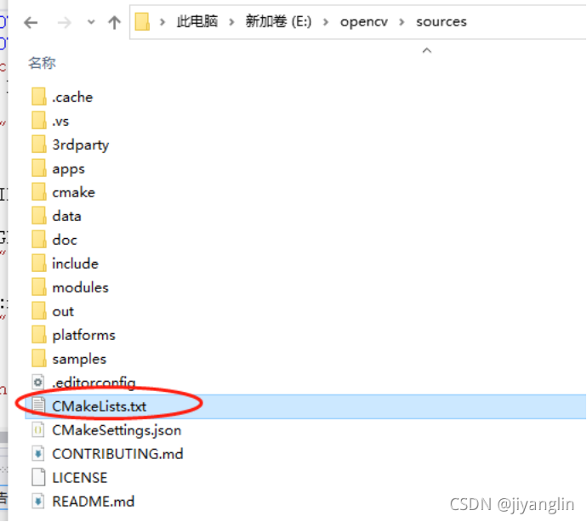Click the include folder name
The image size is (587, 522).
(75, 264)
